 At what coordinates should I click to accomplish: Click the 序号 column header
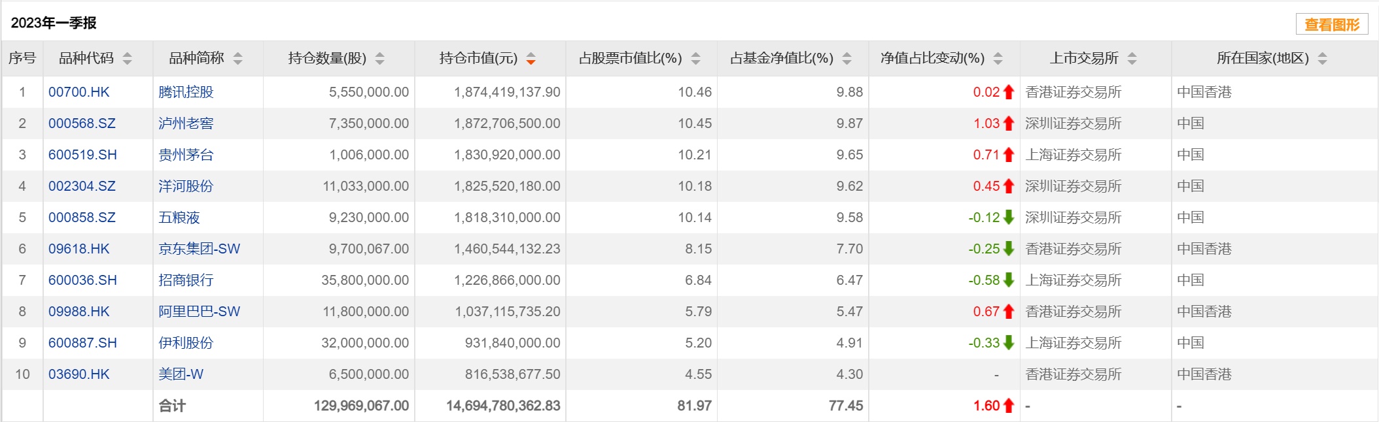coord(22,59)
